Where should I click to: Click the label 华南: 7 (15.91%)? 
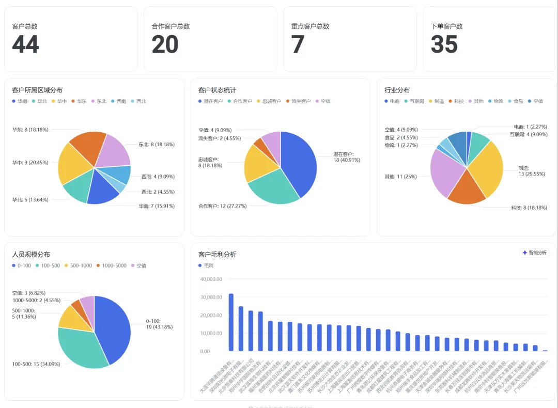(x=157, y=206)
